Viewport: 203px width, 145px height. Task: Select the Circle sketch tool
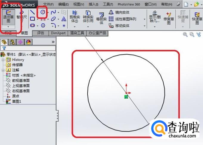pyautogui.click(x=43, y=12)
